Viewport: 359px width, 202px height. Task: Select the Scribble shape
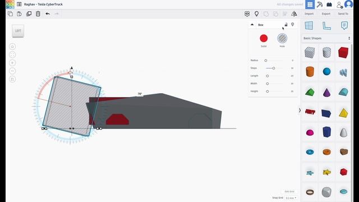pyautogui.click(x=343, y=72)
